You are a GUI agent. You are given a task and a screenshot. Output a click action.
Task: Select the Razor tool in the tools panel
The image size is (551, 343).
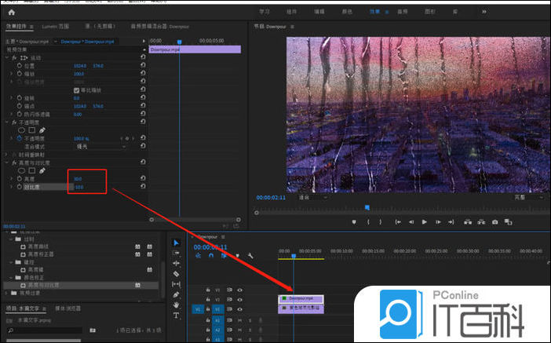pos(176,274)
